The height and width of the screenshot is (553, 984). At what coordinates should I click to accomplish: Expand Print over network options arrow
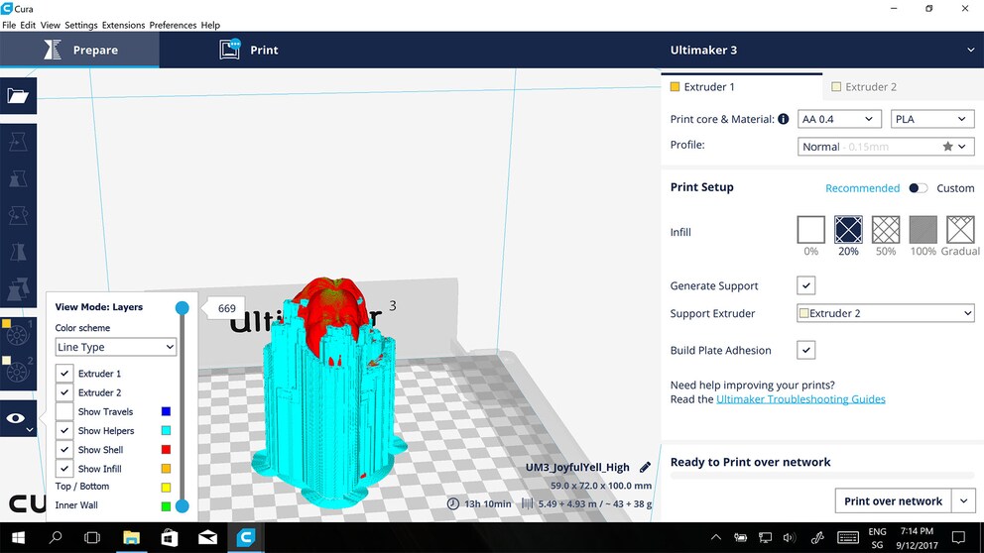[x=964, y=500]
